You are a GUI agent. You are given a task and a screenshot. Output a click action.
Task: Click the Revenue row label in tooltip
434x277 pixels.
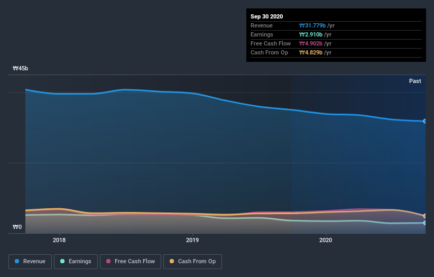click(262, 25)
